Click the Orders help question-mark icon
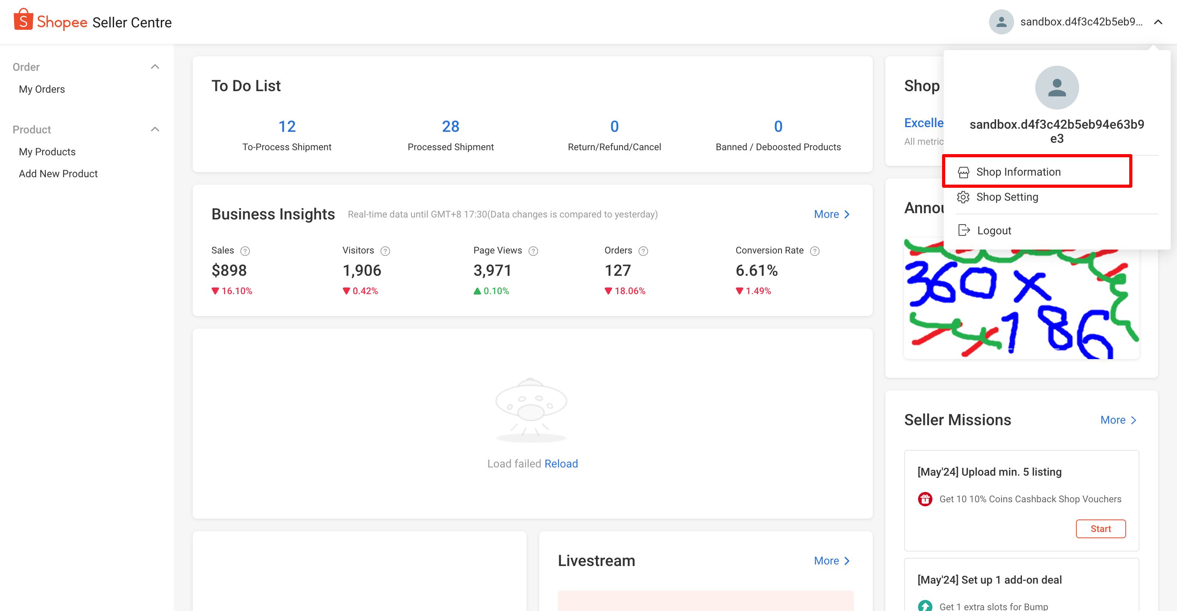 (x=643, y=251)
